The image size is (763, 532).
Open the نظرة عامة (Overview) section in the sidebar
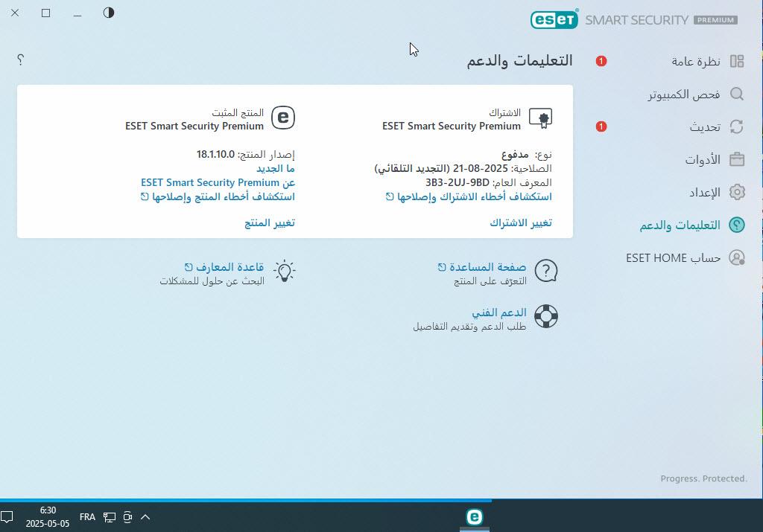(708, 61)
